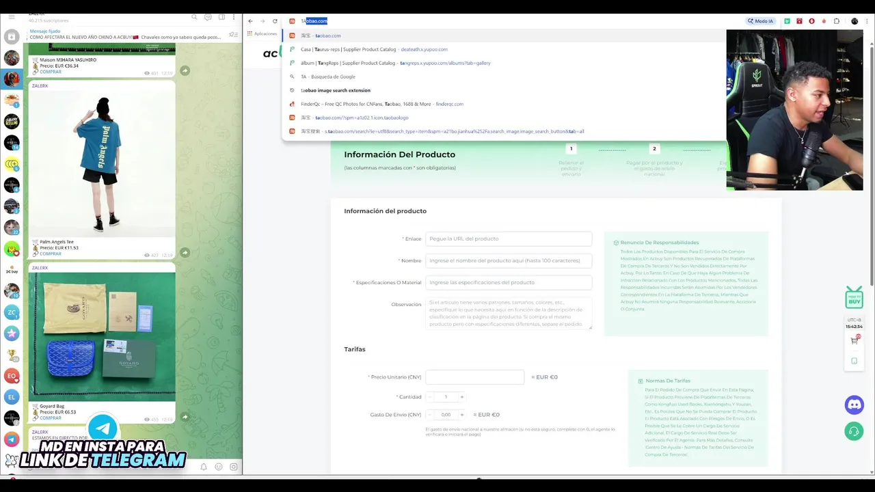
Task: Open ZC chat in Telegram sidebar
Action: (12, 312)
